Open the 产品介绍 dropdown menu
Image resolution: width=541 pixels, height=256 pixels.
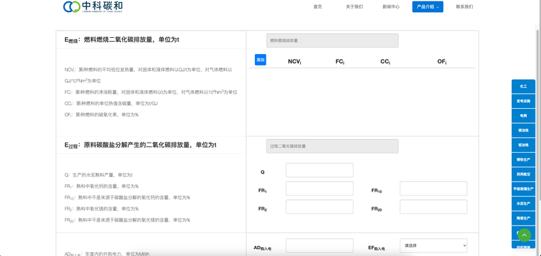coord(427,7)
